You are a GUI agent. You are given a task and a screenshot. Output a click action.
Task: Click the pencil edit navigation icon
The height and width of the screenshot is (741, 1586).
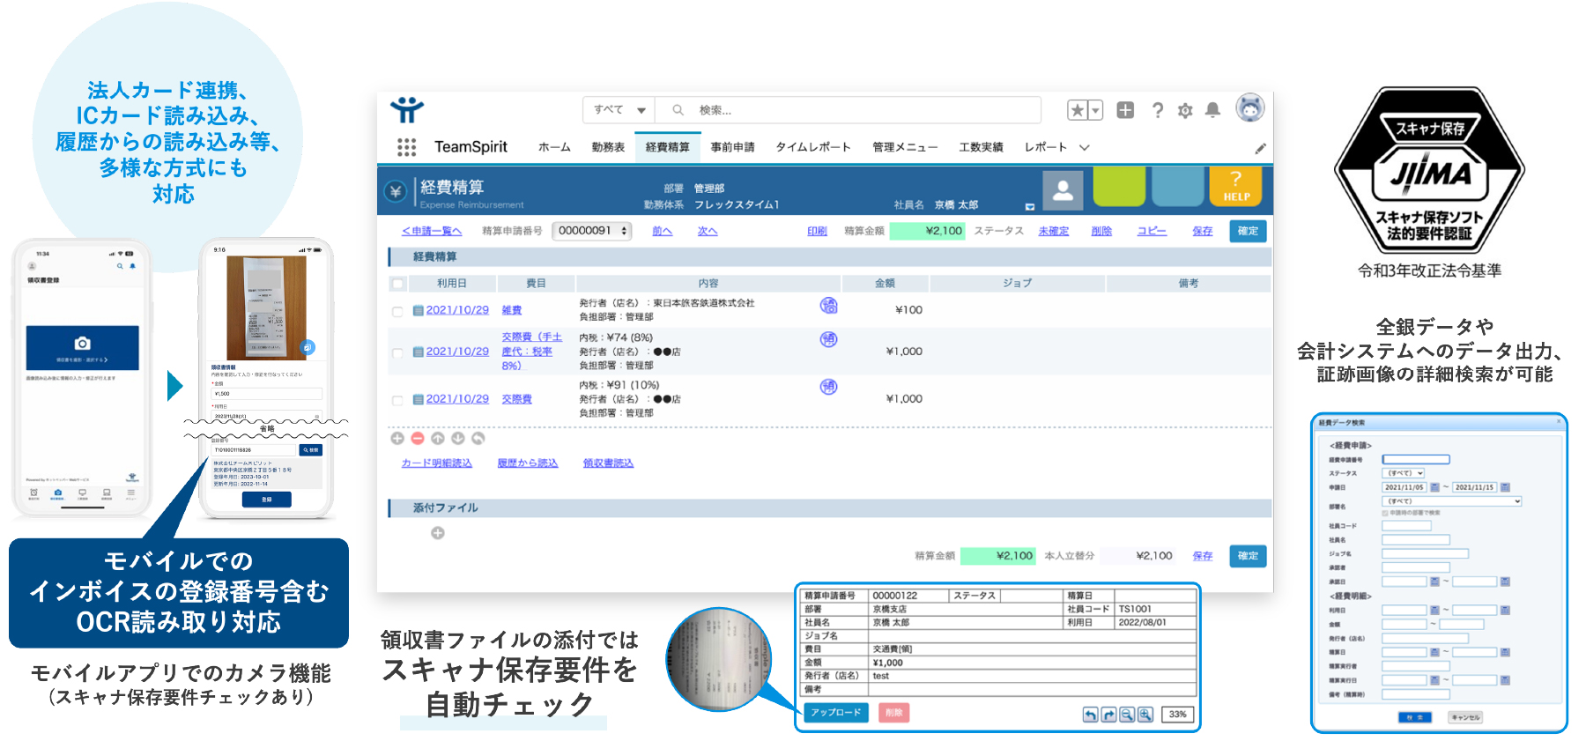(x=1261, y=148)
